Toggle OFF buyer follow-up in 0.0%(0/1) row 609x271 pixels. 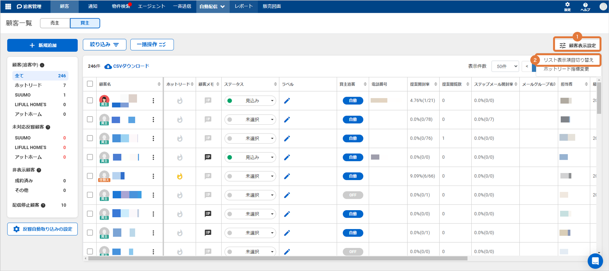(x=353, y=195)
